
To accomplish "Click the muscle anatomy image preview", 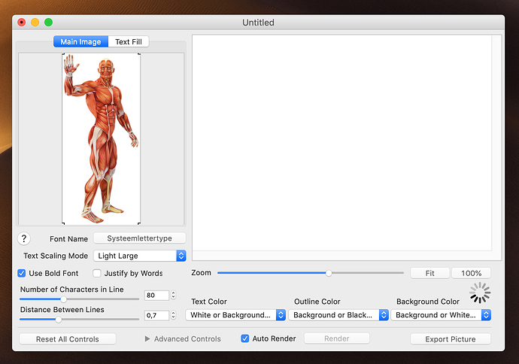I will point(102,138).
